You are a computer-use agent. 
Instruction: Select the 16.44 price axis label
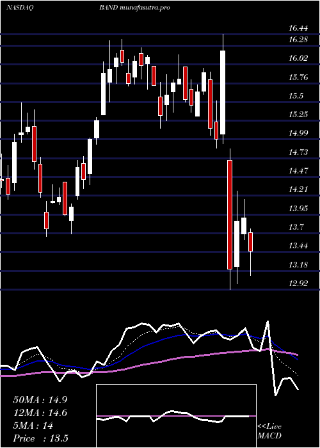coord(298,28)
